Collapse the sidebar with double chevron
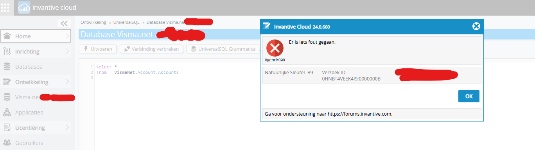The image size is (535, 150). [x=64, y=23]
